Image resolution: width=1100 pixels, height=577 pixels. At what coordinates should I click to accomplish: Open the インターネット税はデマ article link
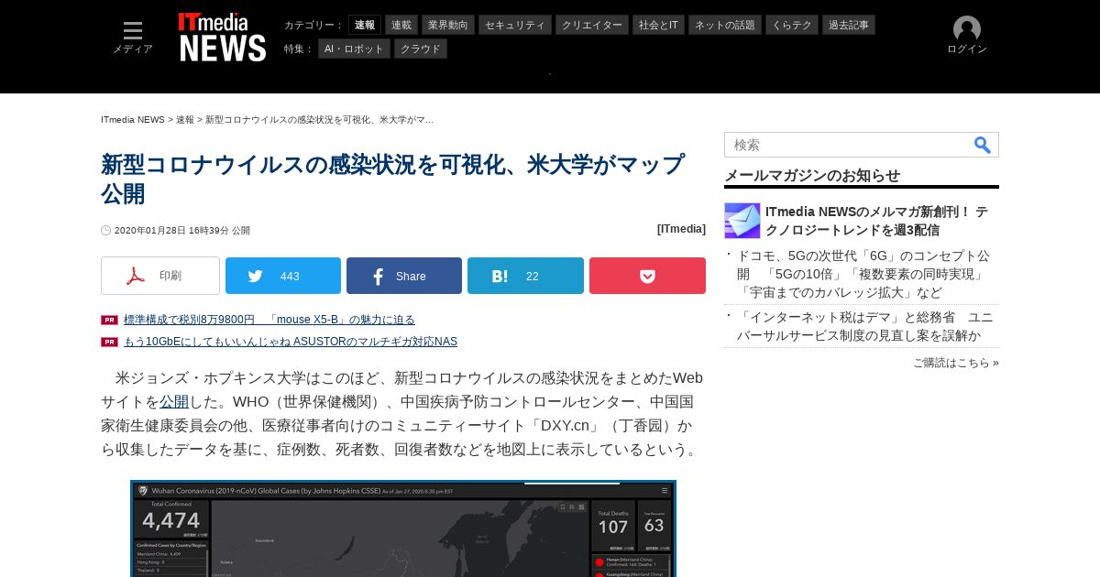(x=865, y=327)
